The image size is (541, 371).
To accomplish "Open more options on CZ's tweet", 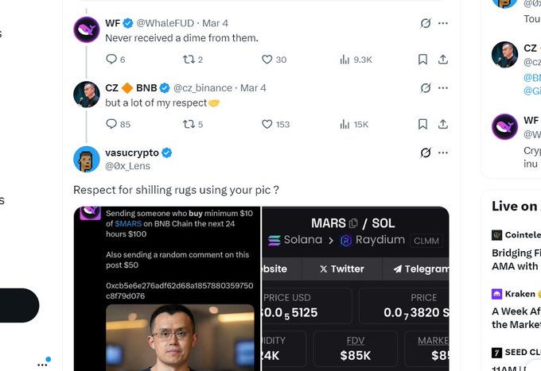I will tap(443, 87).
